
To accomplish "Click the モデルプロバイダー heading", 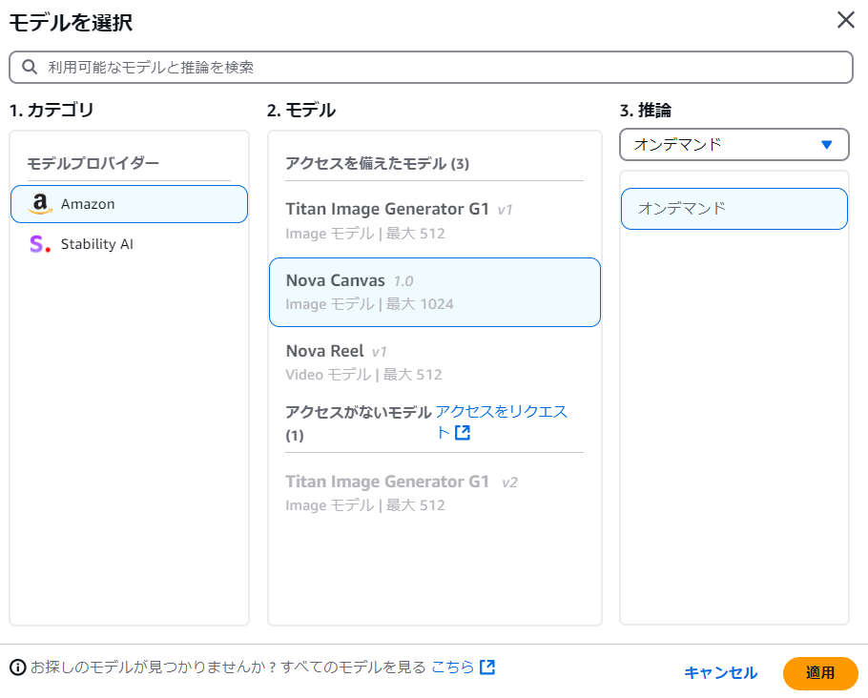I will (93, 163).
